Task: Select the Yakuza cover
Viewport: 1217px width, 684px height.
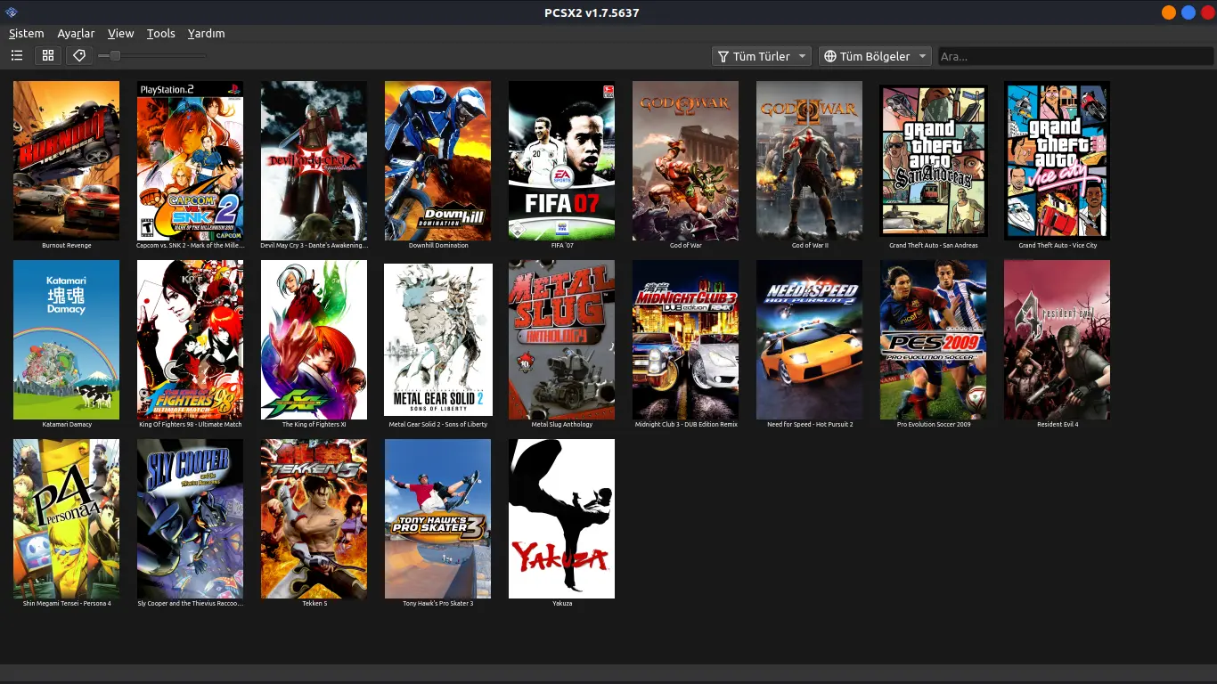Action: pos(561,518)
